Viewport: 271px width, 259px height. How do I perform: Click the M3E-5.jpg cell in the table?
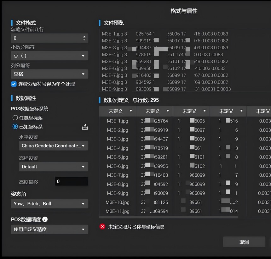click(x=118, y=157)
